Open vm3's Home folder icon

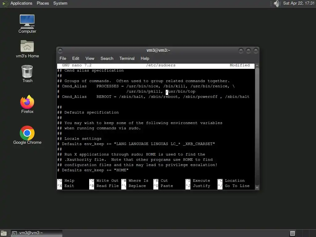(27, 49)
